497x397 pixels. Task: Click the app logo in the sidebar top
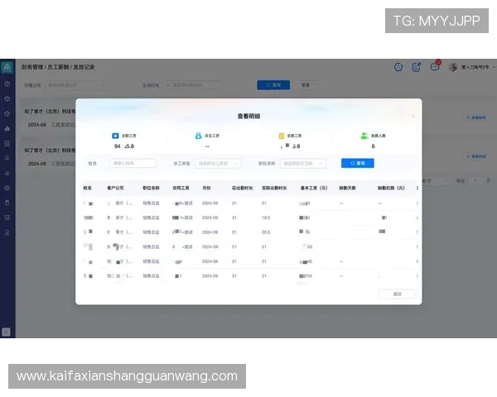7,67
